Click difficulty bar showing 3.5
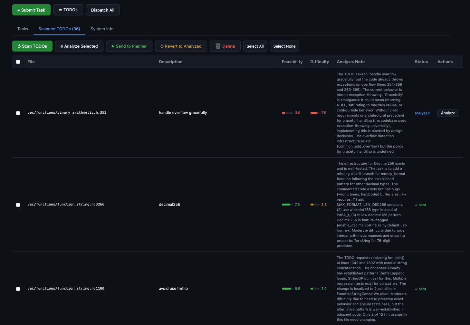Image resolution: width=470 pixels, height=325 pixels. tap(315, 205)
